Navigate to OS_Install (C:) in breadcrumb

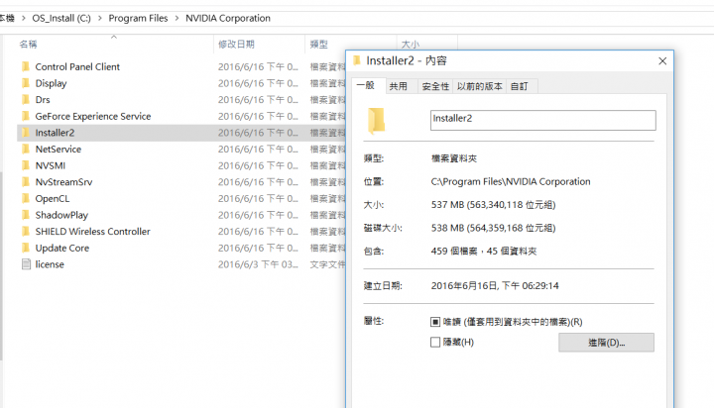[x=61, y=18]
